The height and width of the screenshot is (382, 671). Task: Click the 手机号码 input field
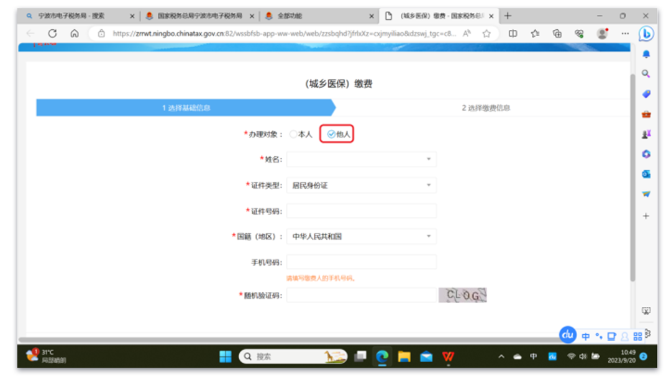(x=361, y=262)
